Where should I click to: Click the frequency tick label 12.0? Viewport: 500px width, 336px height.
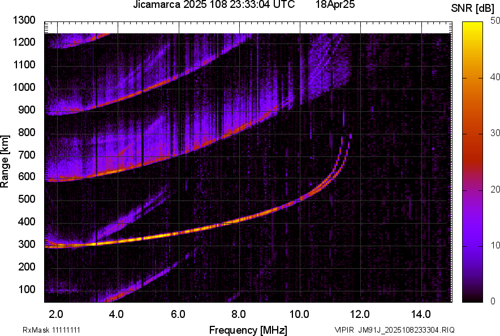360,315
